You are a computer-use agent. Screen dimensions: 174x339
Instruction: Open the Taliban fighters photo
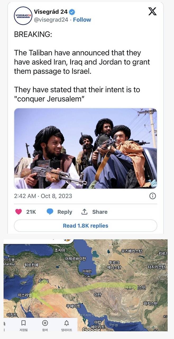tap(85, 148)
